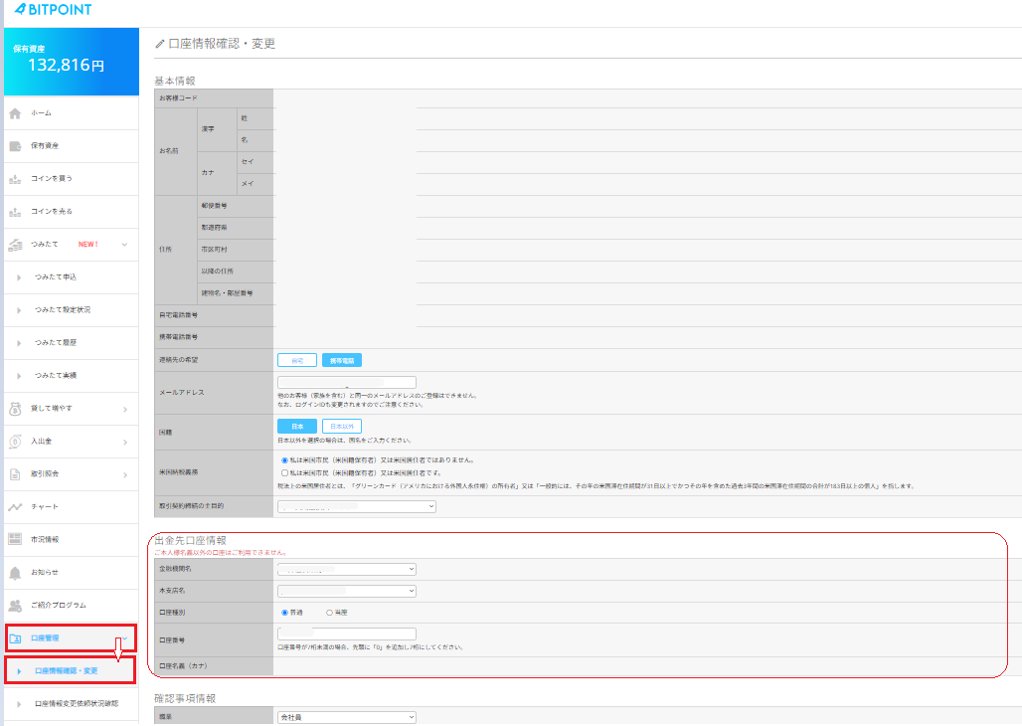Select 携帯電話 as preferred contact
This screenshot has height=726, width=1022.
(342, 361)
